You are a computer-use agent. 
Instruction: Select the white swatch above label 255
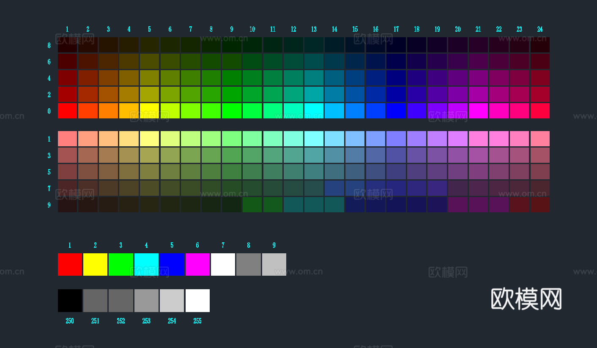pyautogui.click(x=197, y=301)
